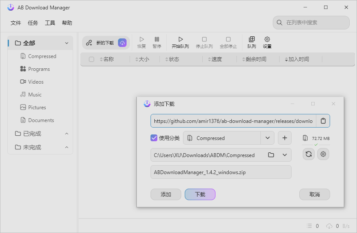Click the zip file type icon near 72.72 MB
Image resolution: width=357 pixels, height=233 pixels.
(305, 138)
